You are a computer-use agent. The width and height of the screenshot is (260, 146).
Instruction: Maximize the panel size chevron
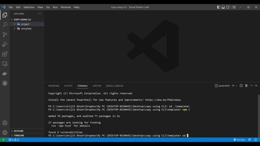pos(251,86)
